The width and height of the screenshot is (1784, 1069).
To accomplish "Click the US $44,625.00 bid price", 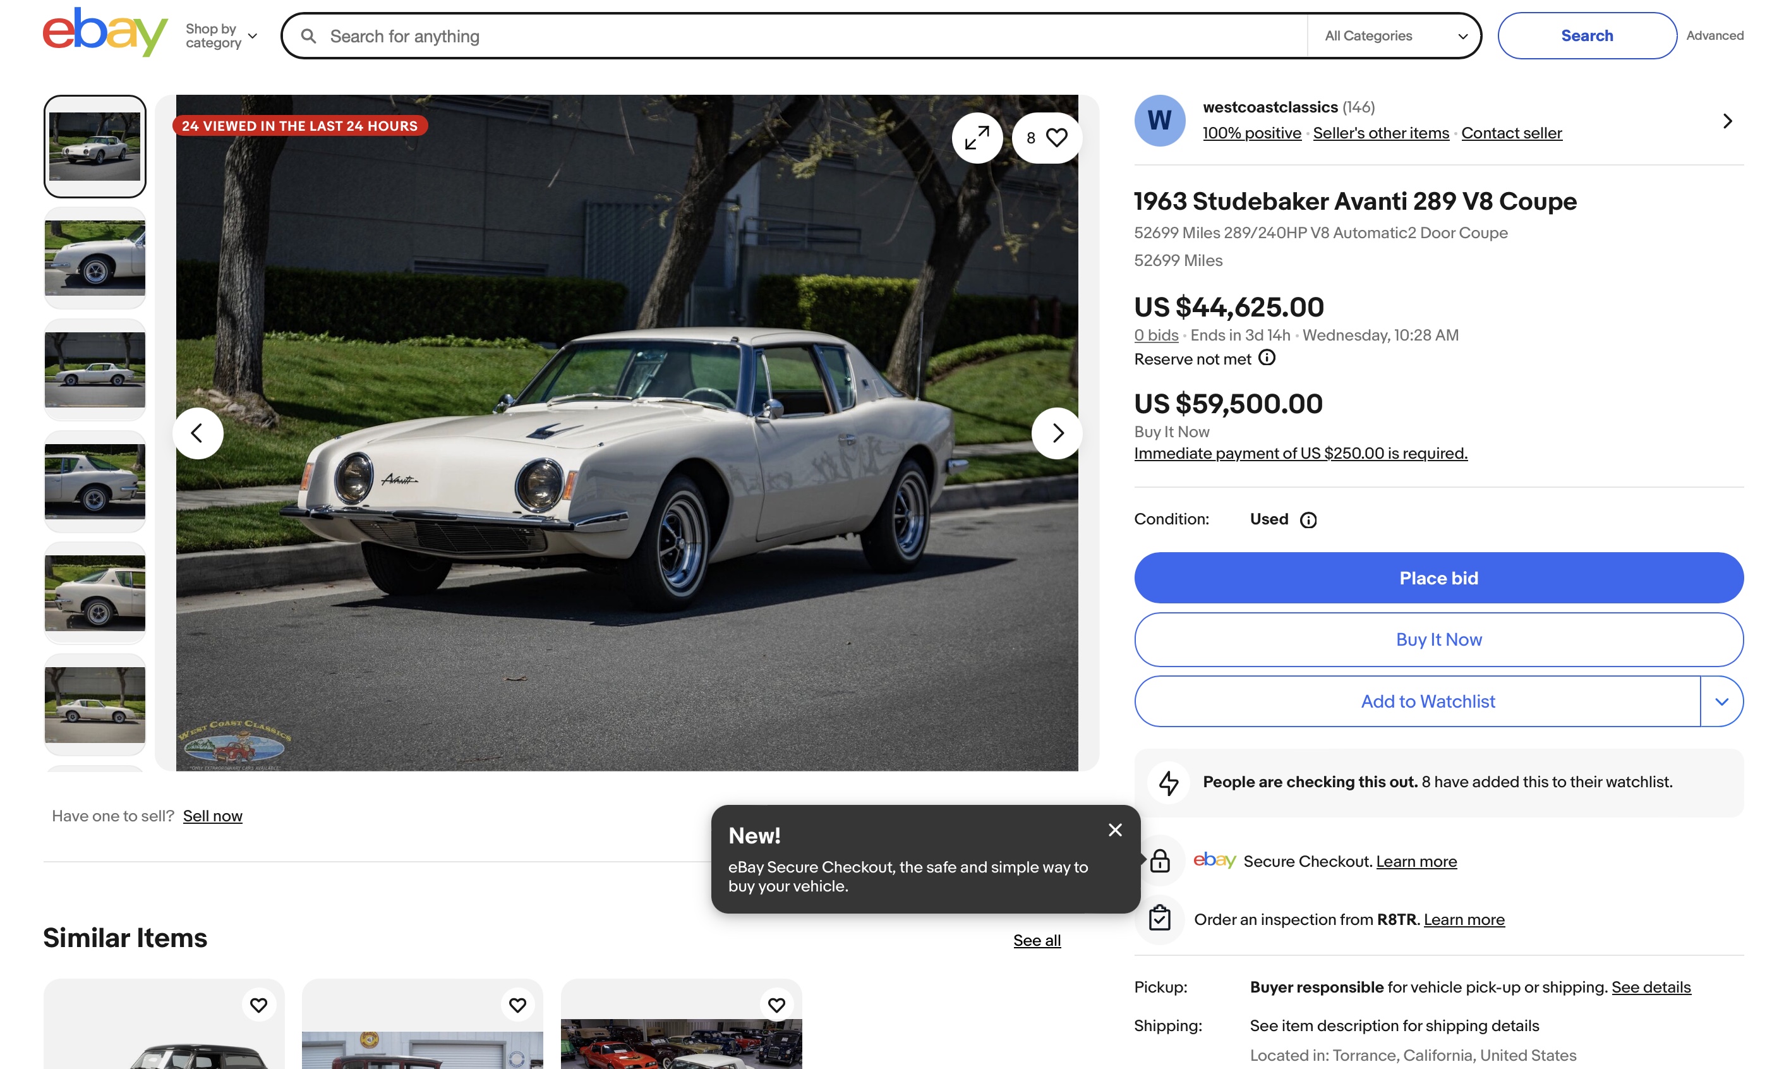I will point(1229,308).
